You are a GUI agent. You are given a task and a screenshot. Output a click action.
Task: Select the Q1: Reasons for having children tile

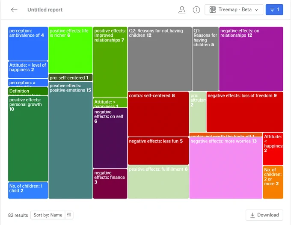coord(205,59)
